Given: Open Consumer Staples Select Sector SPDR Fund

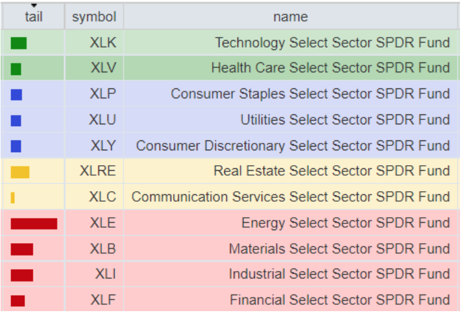Looking at the screenshot, I should 310,94.
